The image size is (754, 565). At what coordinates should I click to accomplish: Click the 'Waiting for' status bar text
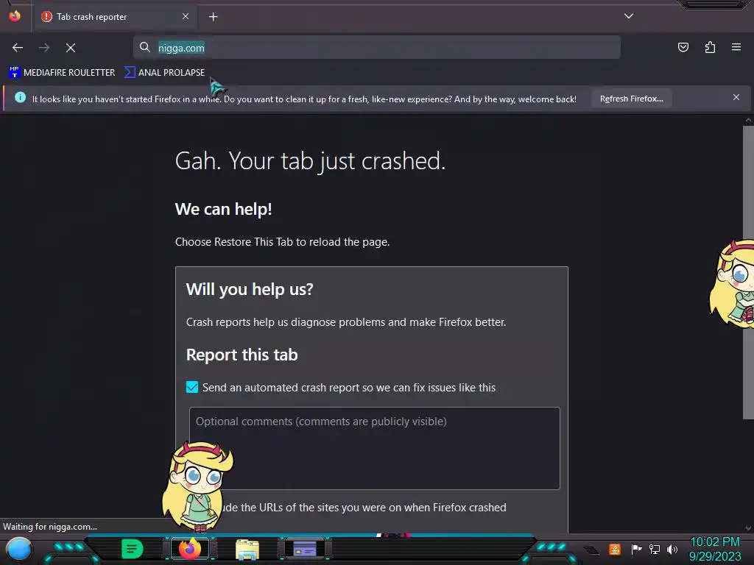point(50,527)
